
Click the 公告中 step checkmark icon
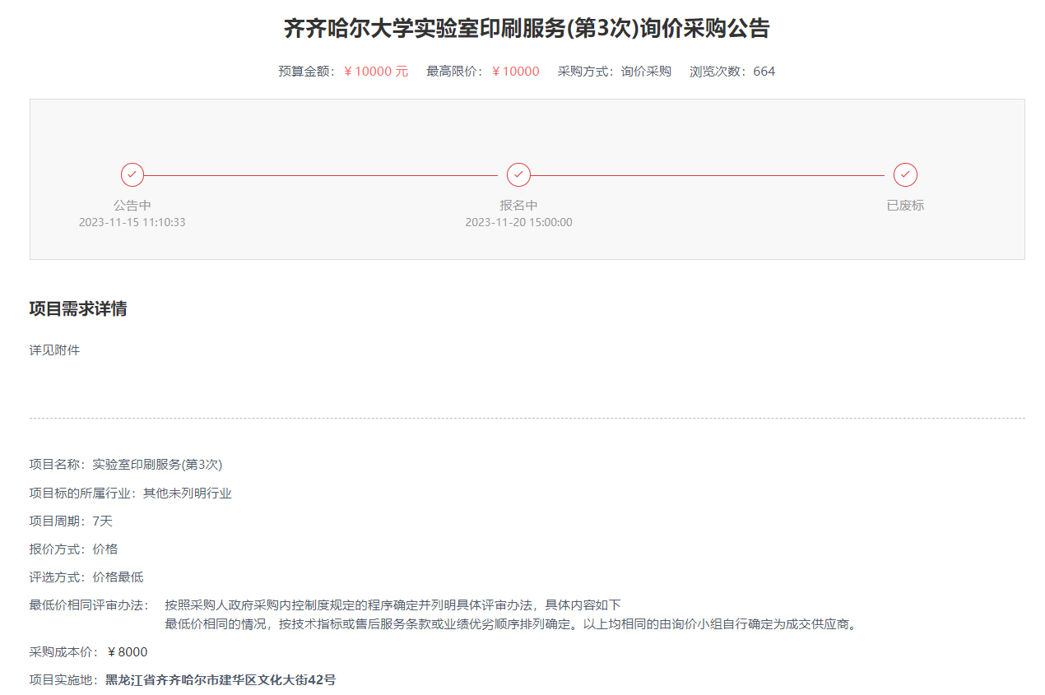[x=132, y=175]
